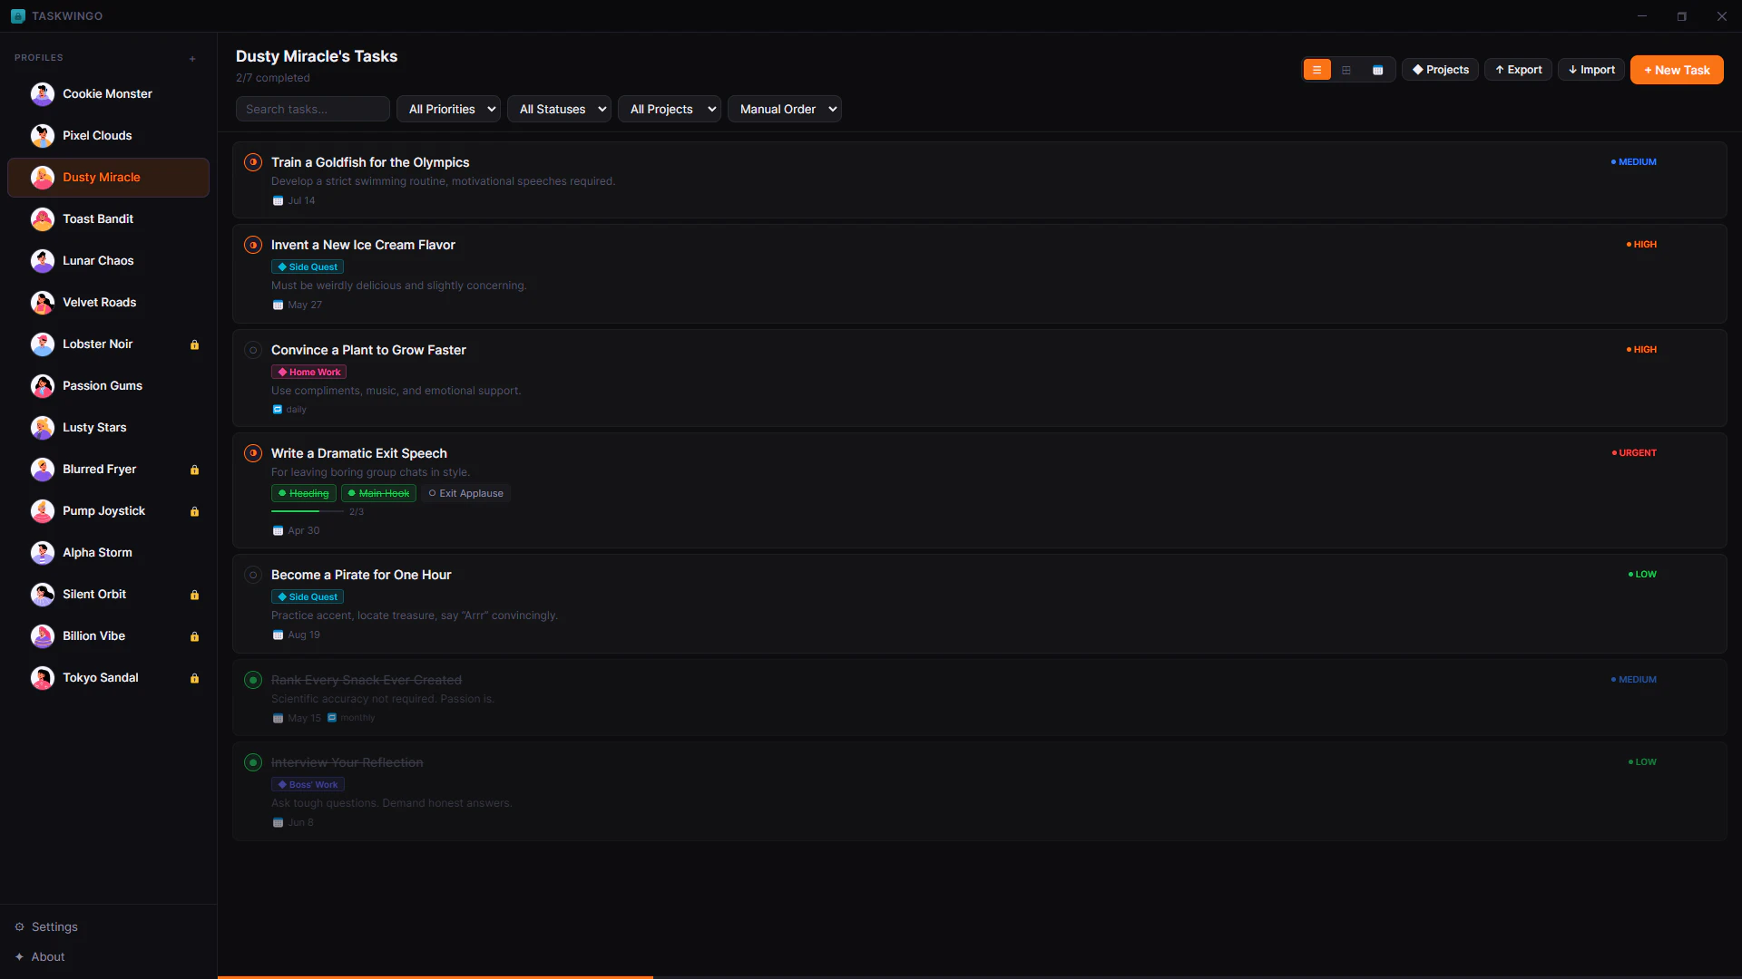The width and height of the screenshot is (1742, 979).
Task: Click the lock icon beside Lobster Noir
Action: 194,344
